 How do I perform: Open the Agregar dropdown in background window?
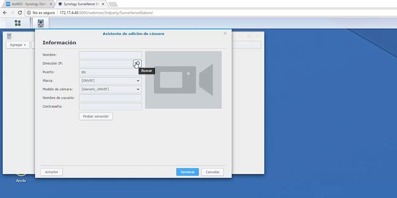[18, 45]
